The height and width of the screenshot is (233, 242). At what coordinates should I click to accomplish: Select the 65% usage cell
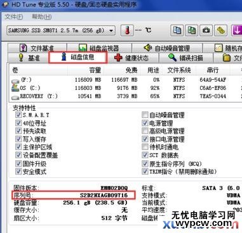click(x=155, y=96)
